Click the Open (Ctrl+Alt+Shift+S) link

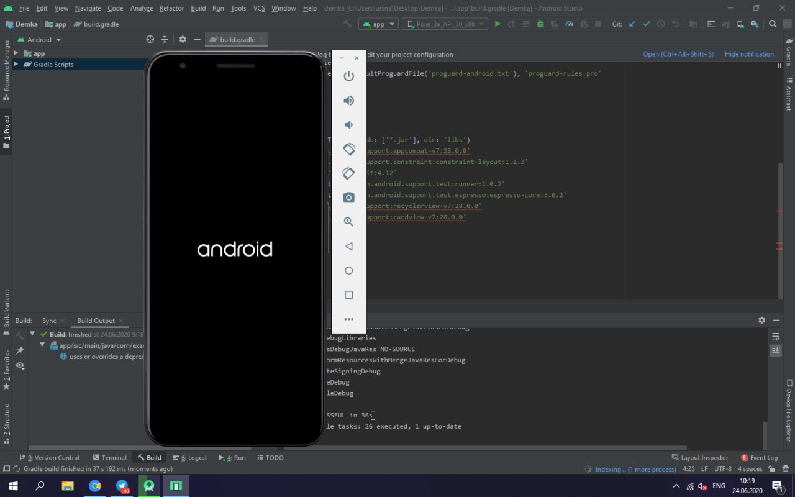[x=678, y=54]
